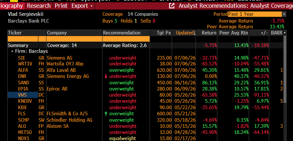Sort by the Return column header
Viewport: 293px width, 141px height.
point(206,33)
